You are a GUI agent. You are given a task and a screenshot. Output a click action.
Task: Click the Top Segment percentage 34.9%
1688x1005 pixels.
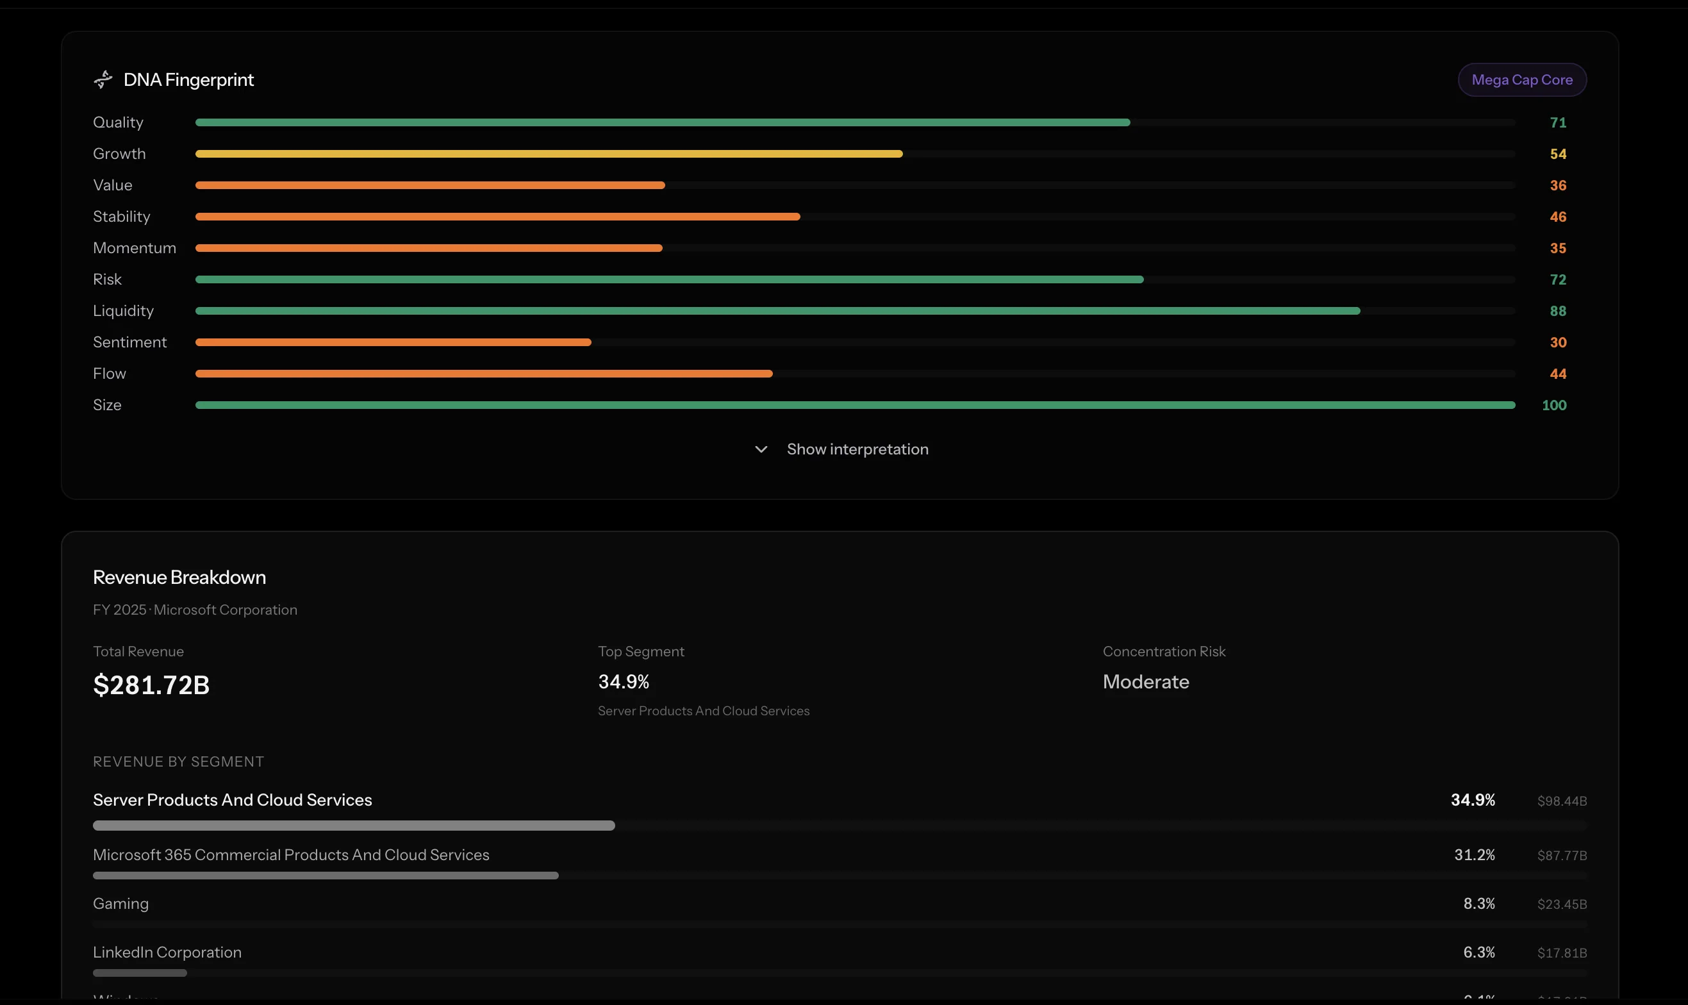[x=623, y=682]
